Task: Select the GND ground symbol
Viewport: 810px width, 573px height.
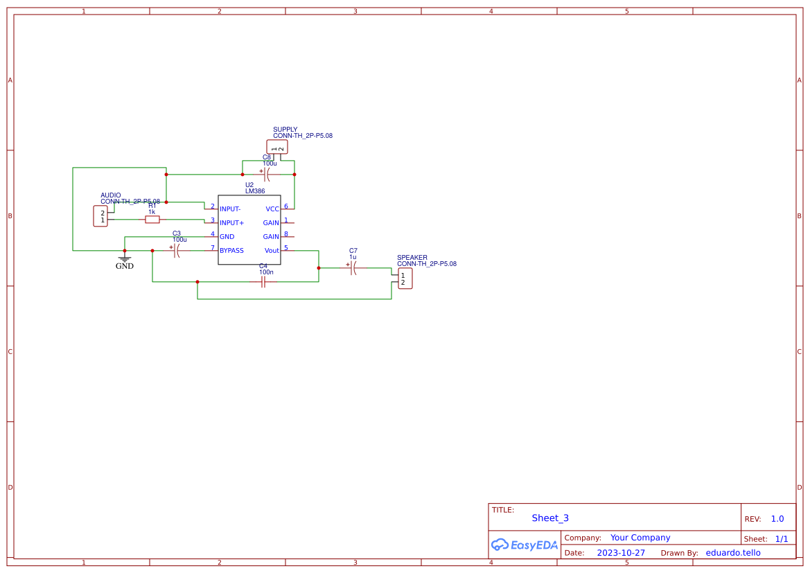Action: pyautogui.click(x=125, y=261)
